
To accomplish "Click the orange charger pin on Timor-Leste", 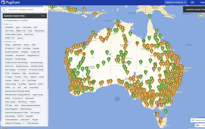I will (95, 14).
